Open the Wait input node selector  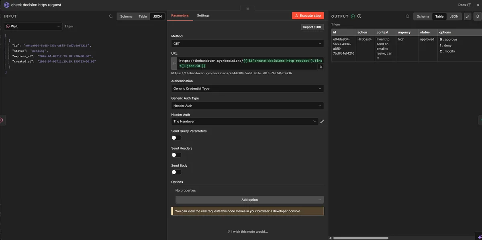33,26
